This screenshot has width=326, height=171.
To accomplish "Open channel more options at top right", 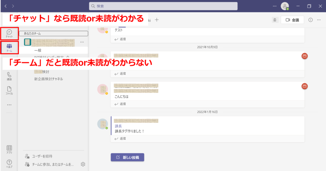I will pyautogui.click(x=319, y=20).
